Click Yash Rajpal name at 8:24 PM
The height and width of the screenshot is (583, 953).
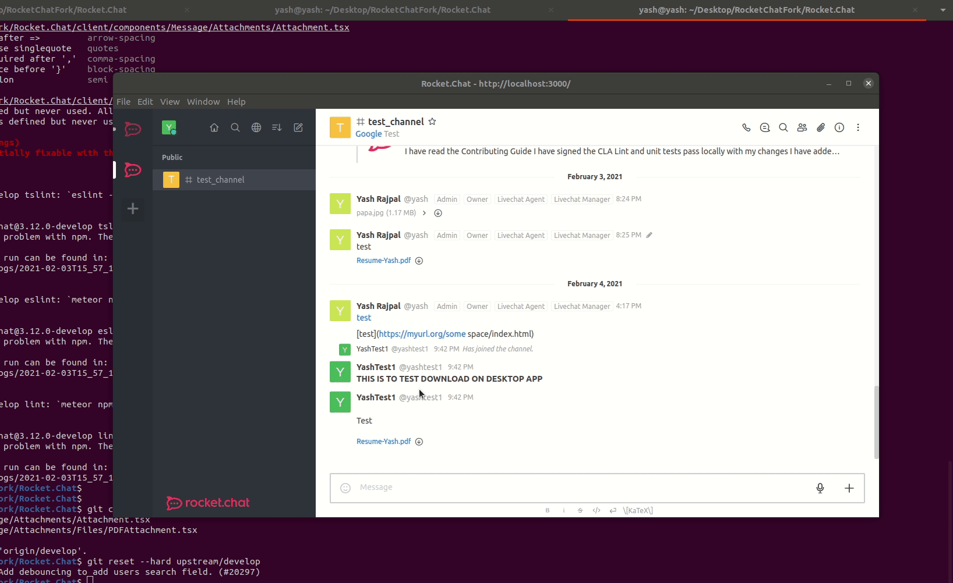click(x=379, y=199)
